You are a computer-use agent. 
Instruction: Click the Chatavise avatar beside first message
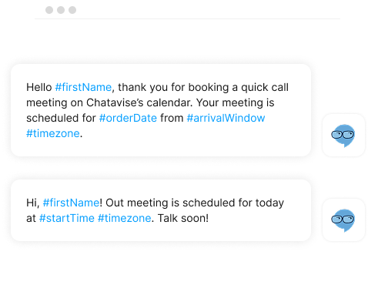[x=343, y=135]
